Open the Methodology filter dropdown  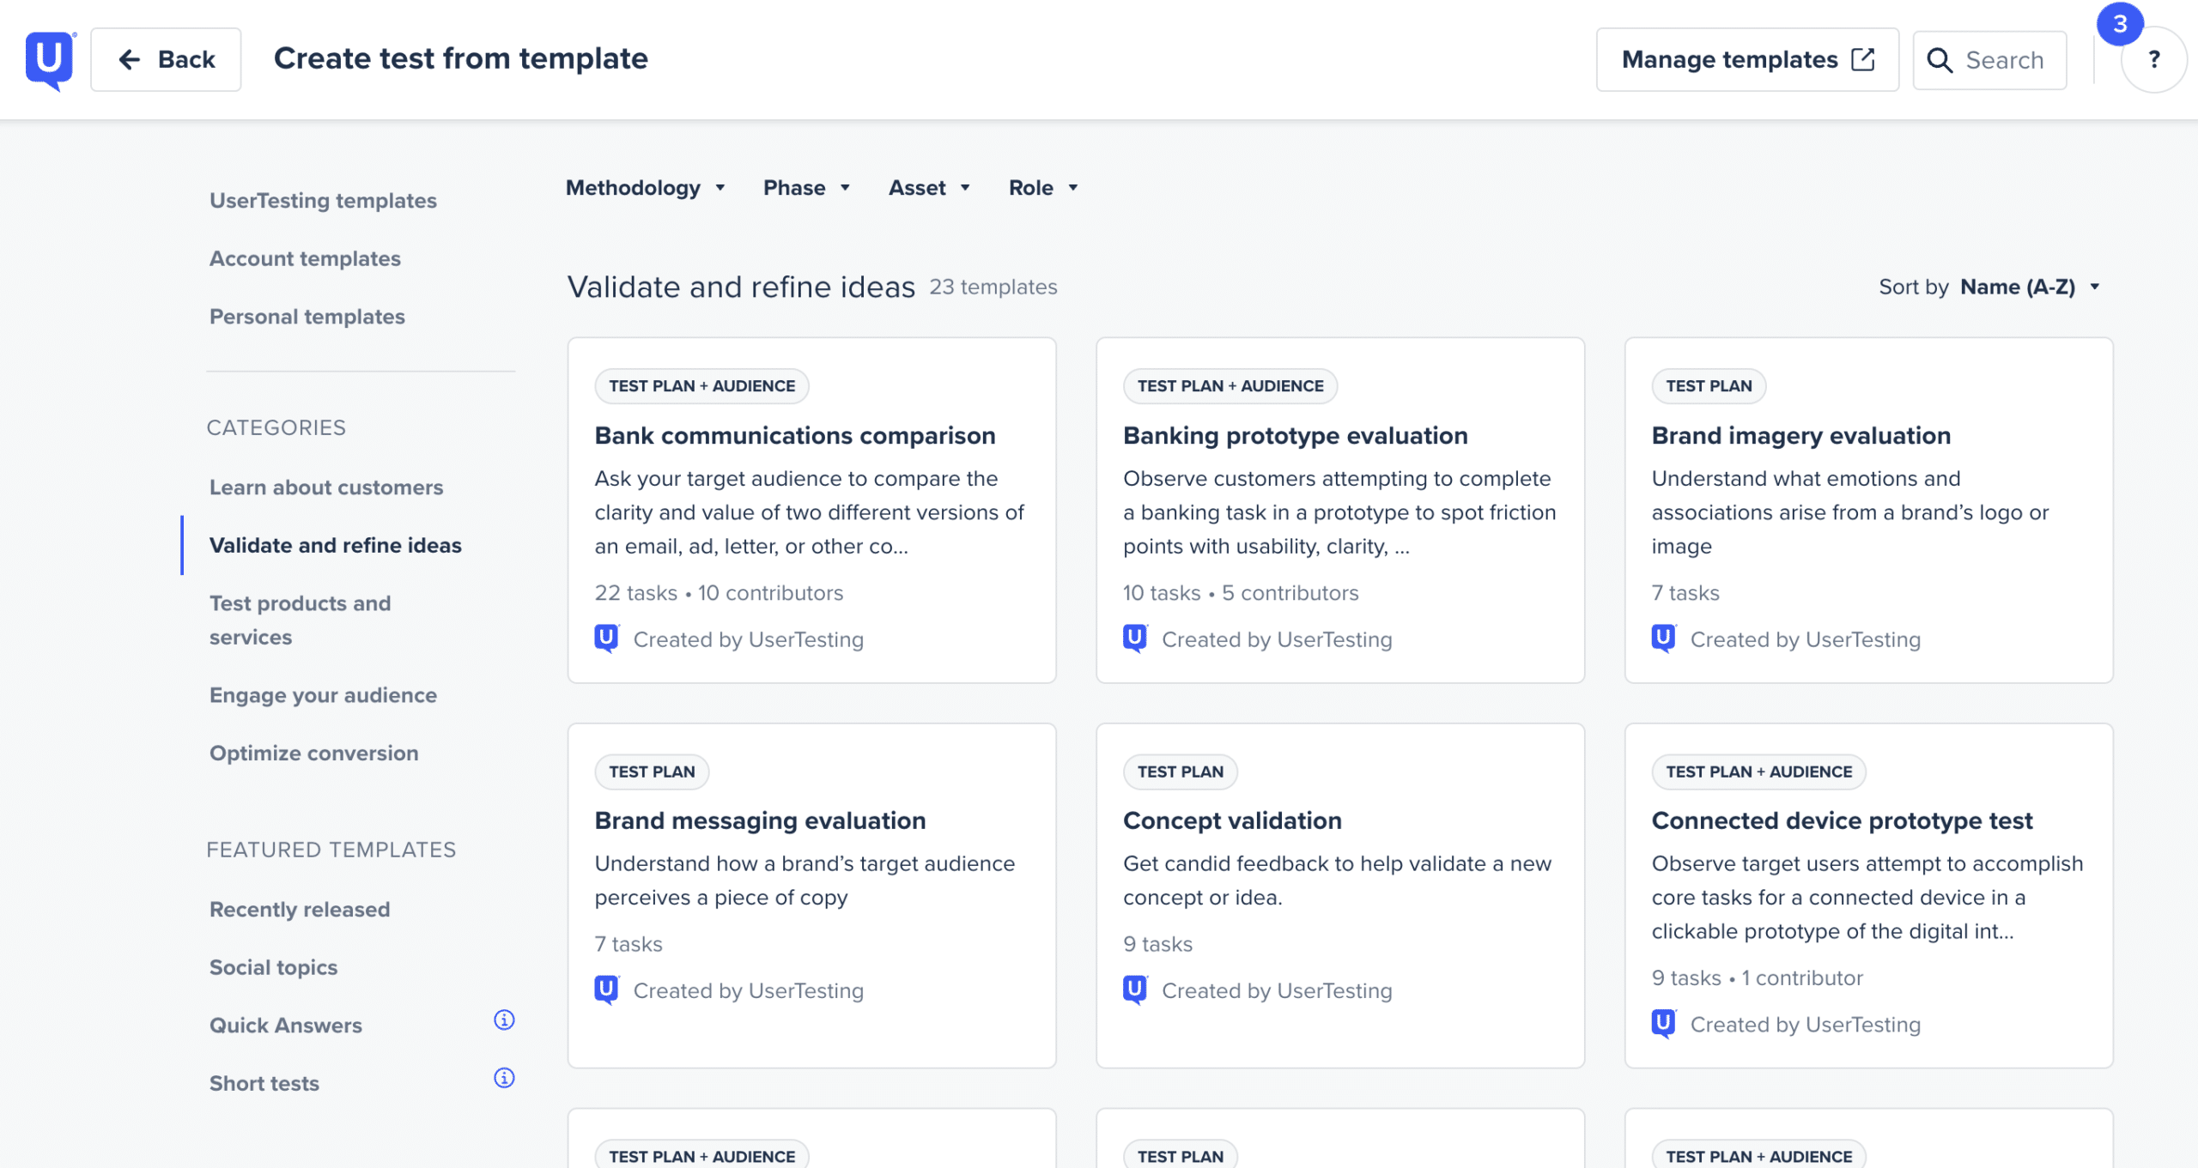646,188
